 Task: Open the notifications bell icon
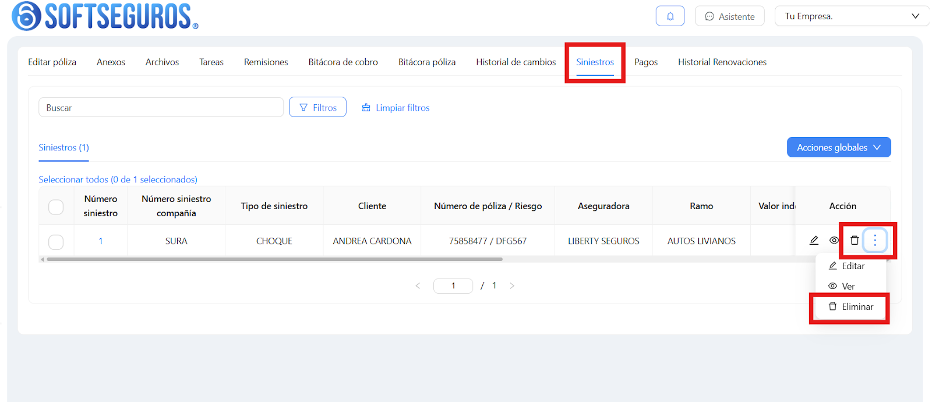(x=670, y=16)
